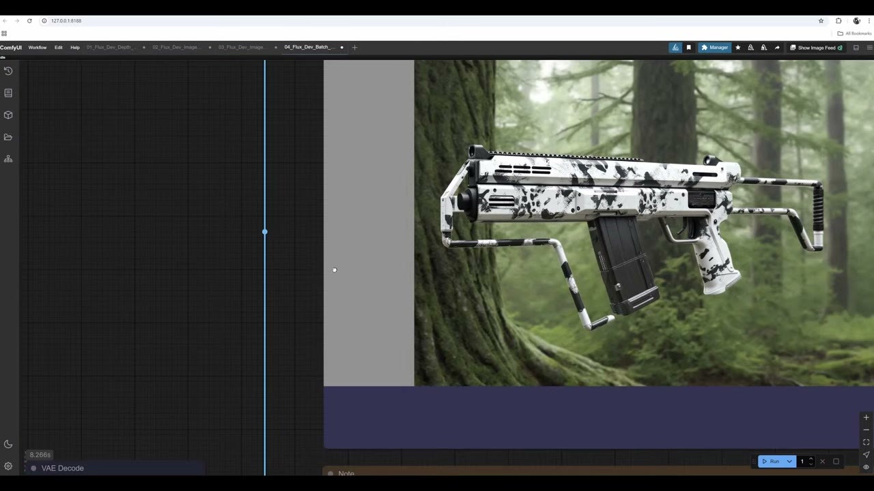874x491 pixels.
Task: Collapse the VAE Decode node dot
Action: [33, 468]
